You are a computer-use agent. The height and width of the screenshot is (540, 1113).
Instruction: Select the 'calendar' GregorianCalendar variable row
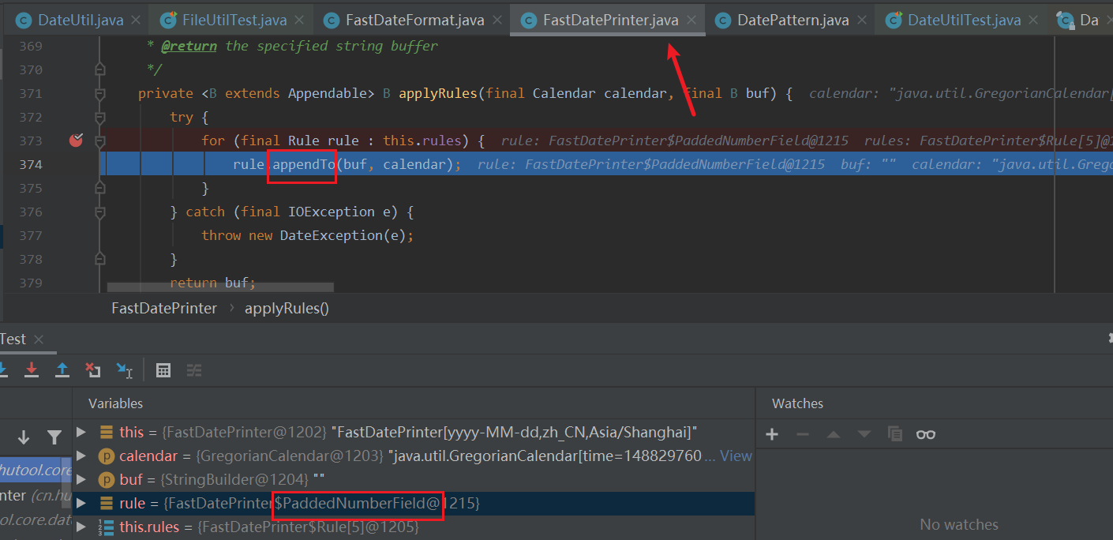413,456
